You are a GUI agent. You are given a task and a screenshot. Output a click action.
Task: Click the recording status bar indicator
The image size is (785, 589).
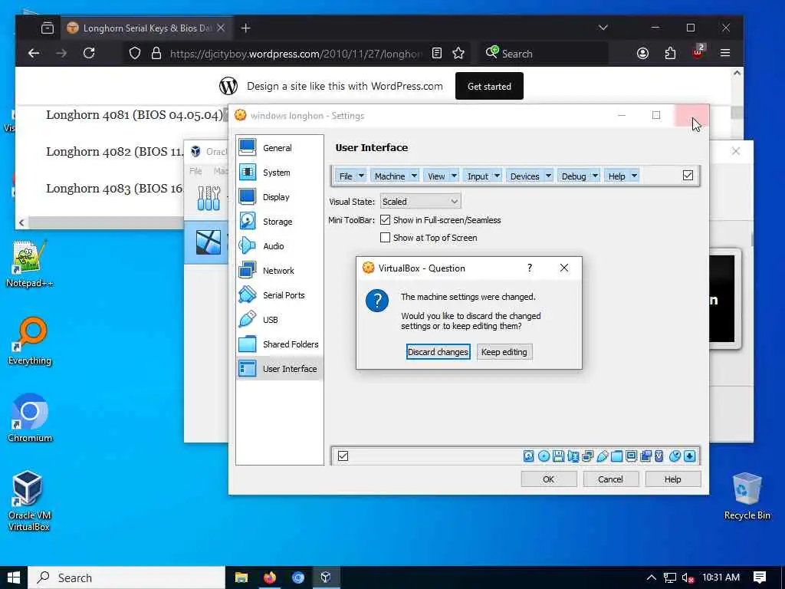(645, 456)
